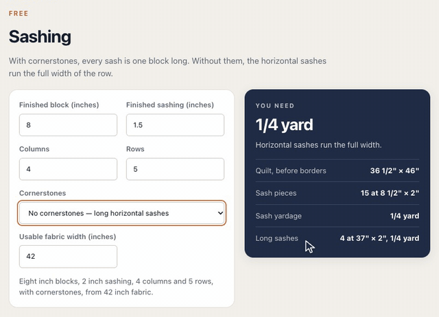This screenshot has width=439, height=317.
Task: Click the 'Finished block (inches)' label
Action: click(59, 105)
